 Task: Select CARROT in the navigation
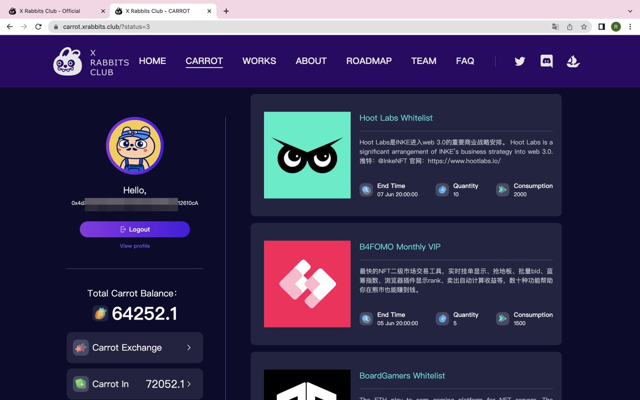click(x=204, y=61)
